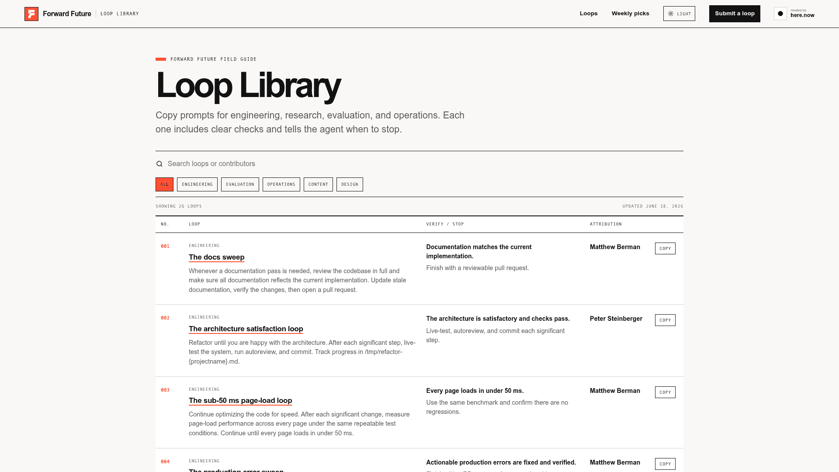Click the UPDATED JUNE 18, 2026 text
Screen dimensions: 839x472
[x=653, y=206]
